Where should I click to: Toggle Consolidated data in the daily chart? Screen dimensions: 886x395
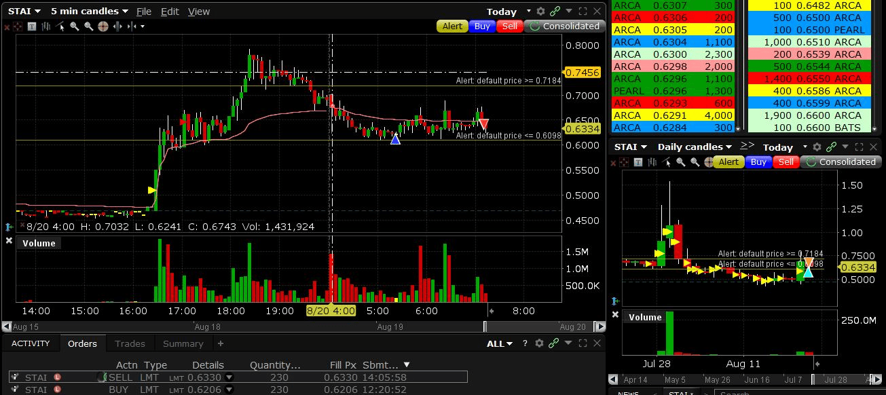coord(840,162)
